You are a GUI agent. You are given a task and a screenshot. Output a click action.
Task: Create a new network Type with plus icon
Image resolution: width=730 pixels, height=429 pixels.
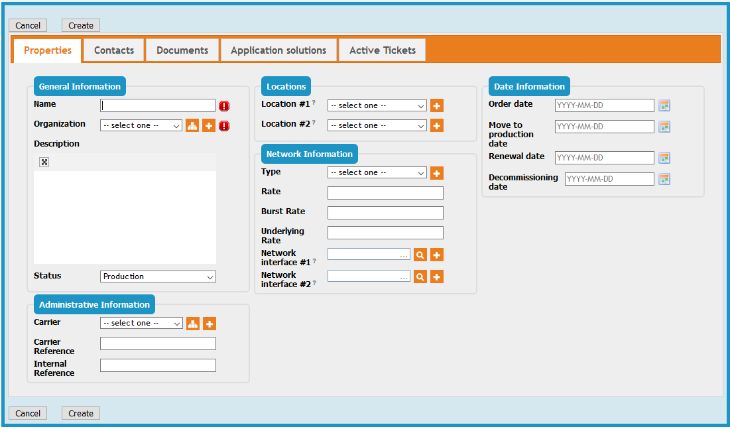pos(437,173)
